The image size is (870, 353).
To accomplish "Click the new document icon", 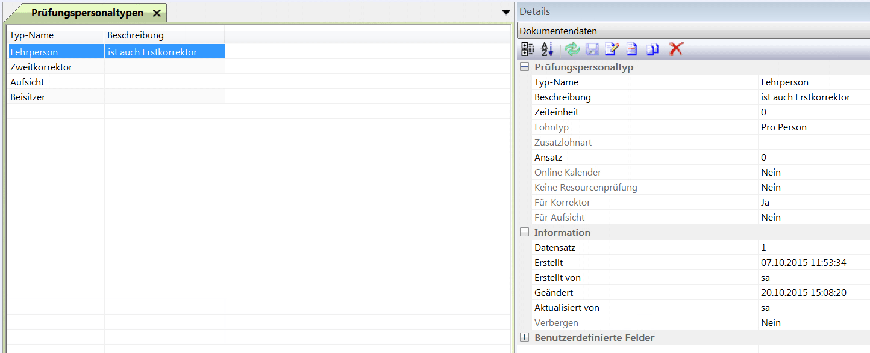I will tap(631, 49).
